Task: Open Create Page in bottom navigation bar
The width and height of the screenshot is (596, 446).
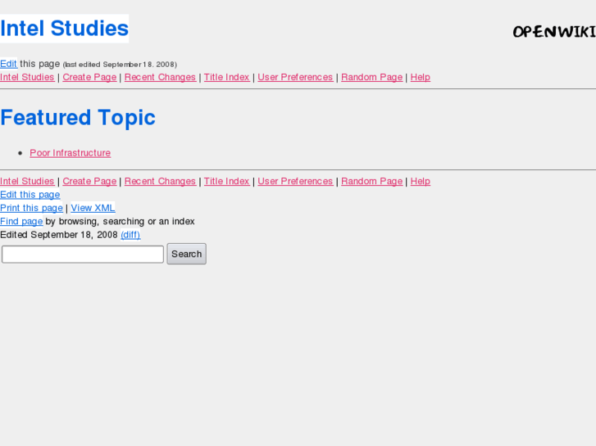Action: [89, 182]
